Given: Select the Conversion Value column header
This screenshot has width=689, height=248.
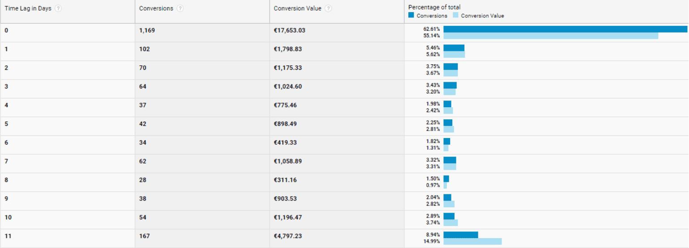Looking at the screenshot, I should (x=298, y=8).
